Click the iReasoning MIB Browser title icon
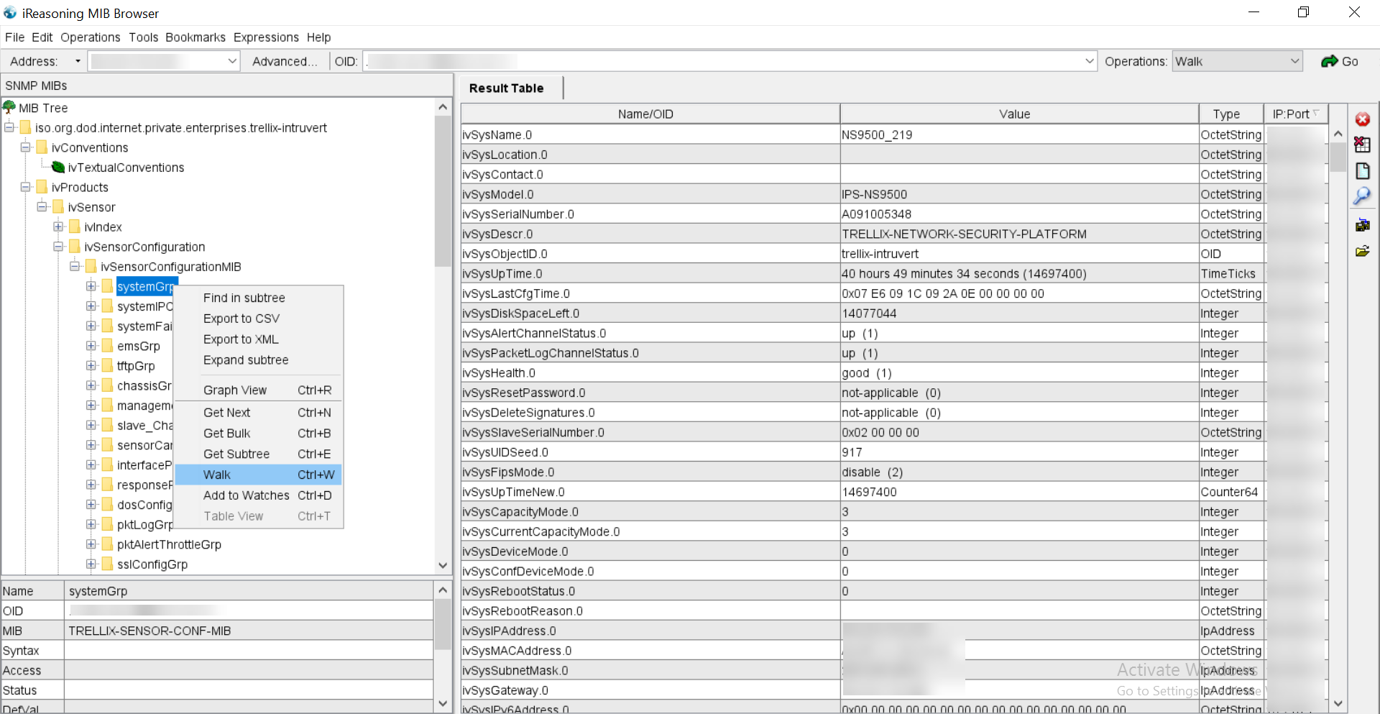1380x714 pixels. tap(10, 13)
